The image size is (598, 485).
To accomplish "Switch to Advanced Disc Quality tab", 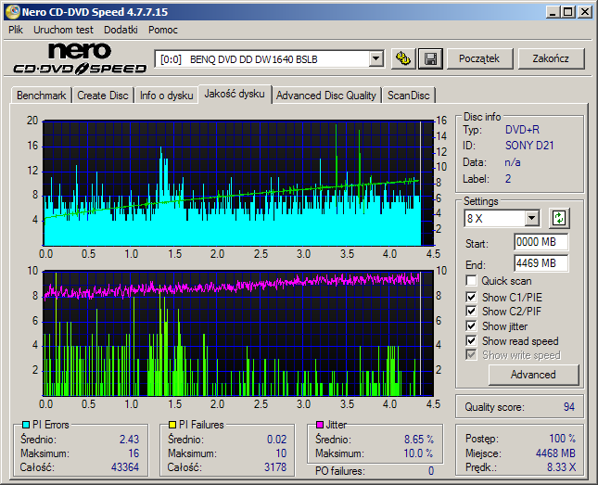I will tap(326, 96).
